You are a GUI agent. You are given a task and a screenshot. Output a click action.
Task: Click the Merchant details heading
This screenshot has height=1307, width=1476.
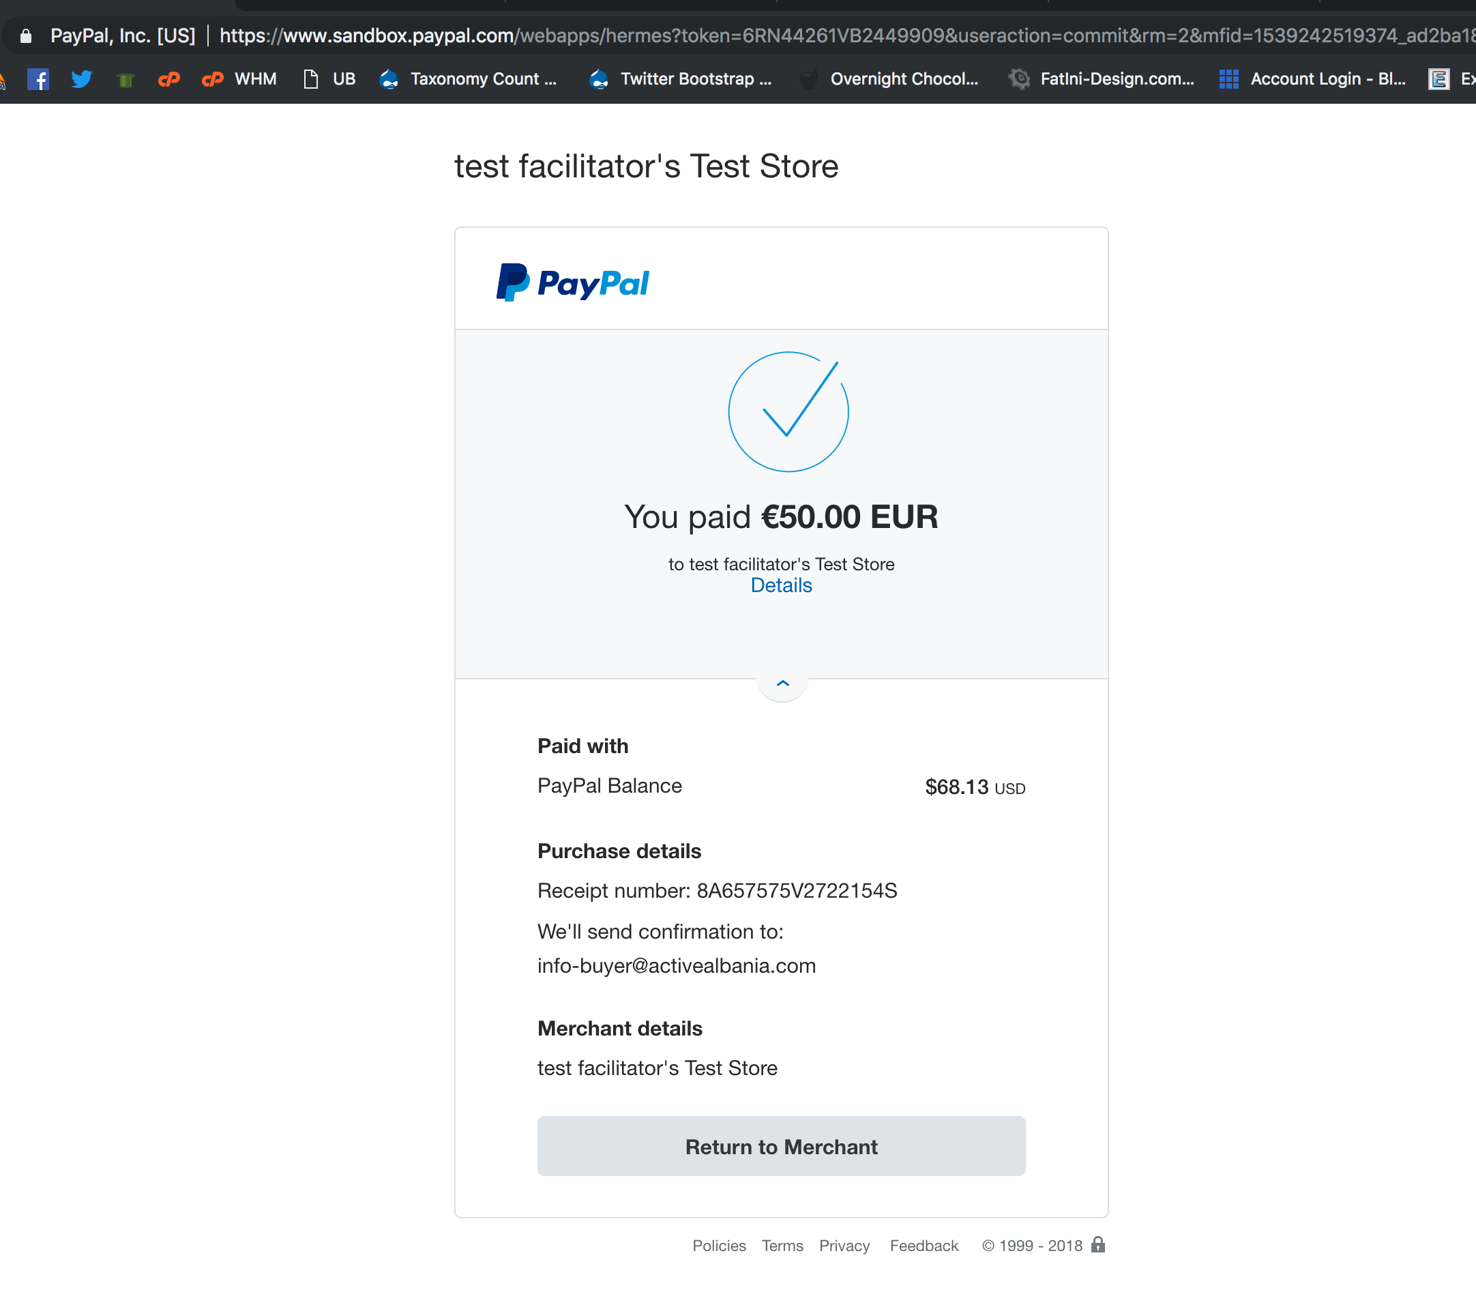(x=619, y=1028)
